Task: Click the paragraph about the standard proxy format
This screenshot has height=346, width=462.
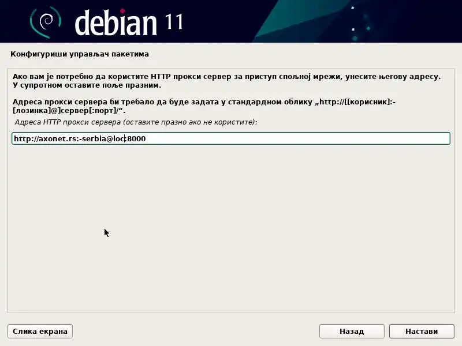Action: (x=204, y=106)
